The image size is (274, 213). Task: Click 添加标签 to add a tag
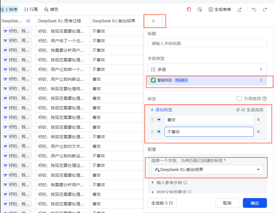tap(161, 110)
